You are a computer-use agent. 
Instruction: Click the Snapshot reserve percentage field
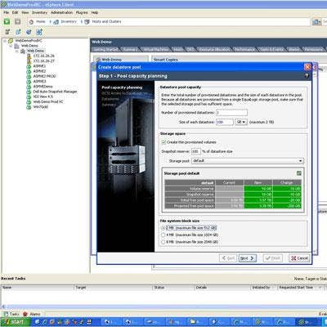pyautogui.click(x=196, y=151)
